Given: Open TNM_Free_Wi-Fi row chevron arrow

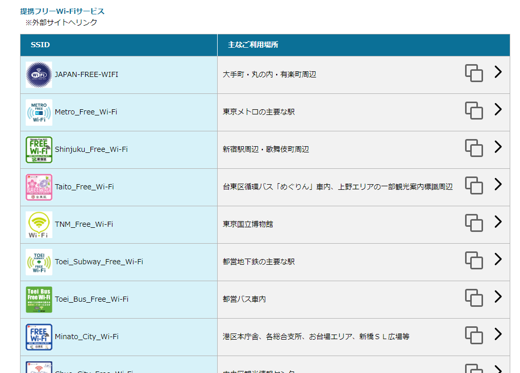Looking at the screenshot, I should point(498,222).
